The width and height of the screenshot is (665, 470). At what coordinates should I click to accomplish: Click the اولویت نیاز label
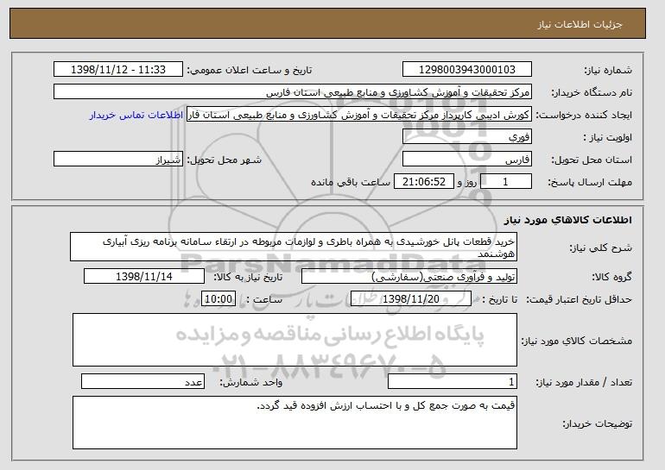608,138
